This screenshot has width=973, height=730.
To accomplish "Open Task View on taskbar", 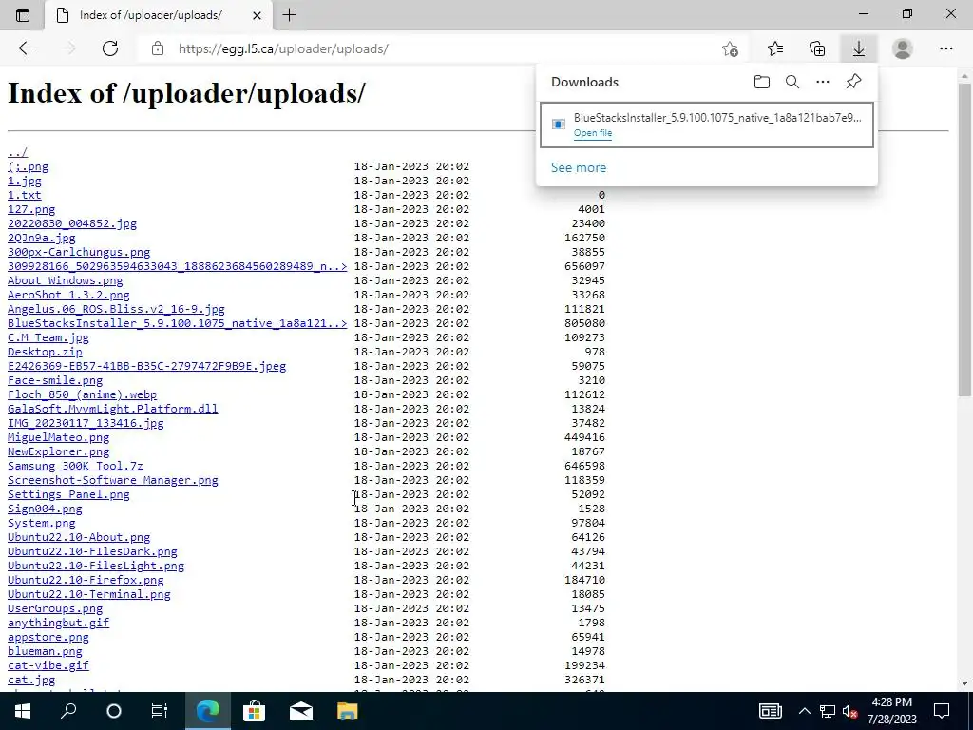I will coord(160,711).
